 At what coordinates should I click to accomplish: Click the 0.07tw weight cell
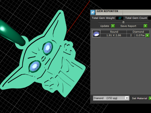140,35
